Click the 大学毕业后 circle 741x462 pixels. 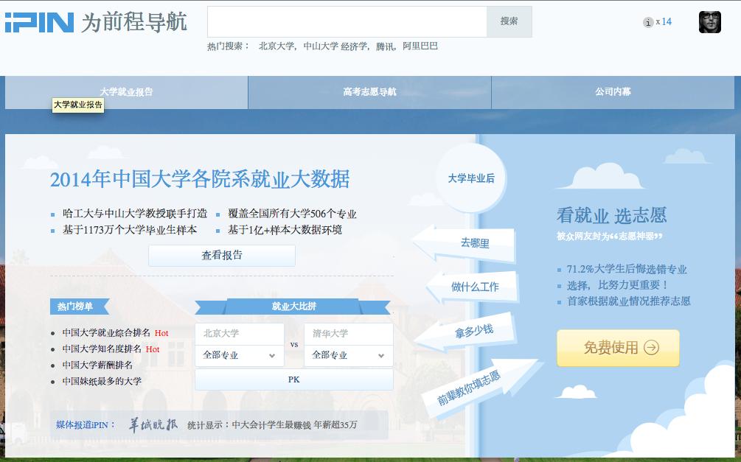[x=470, y=178]
